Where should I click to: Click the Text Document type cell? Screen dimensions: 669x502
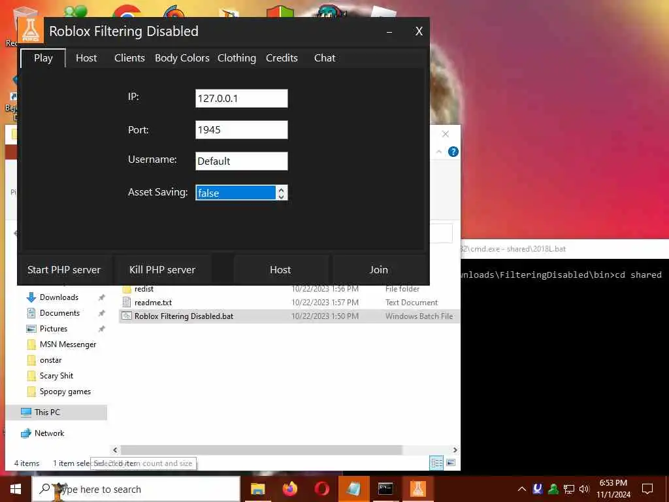[412, 303]
